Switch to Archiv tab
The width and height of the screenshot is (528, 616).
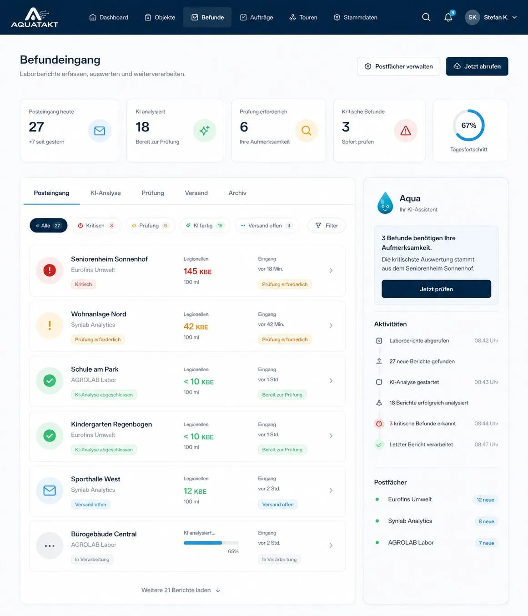pyautogui.click(x=237, y=193)
